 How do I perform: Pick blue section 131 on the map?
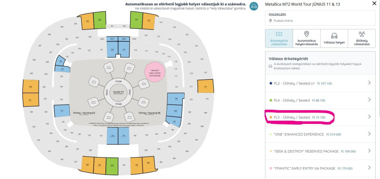[x=62, y=111]
